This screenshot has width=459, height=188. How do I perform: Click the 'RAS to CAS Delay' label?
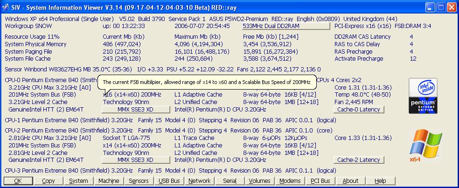357,44
